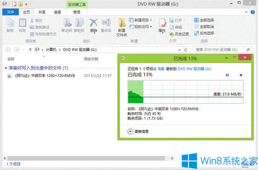Collapse the ribbon with the chevron
Image resolution: width=258 pixels, height=170 pixels.
[x=246, y=12]
